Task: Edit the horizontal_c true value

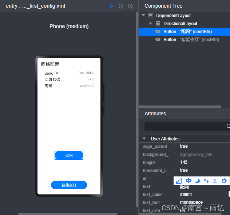Action: (x=184, y=170)
